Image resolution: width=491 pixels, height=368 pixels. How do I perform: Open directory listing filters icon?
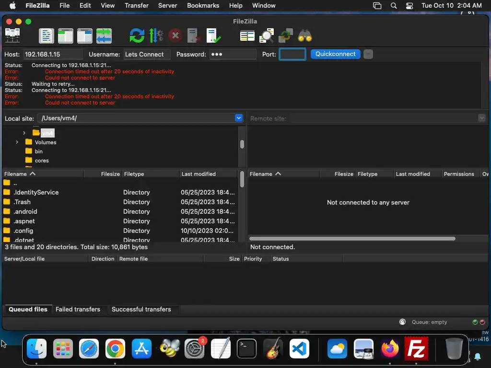tap(247, 36)
